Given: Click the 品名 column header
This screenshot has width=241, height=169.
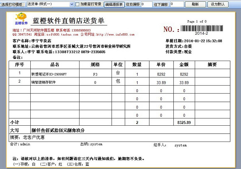Looking at the screenshot, I should [55, 65].
